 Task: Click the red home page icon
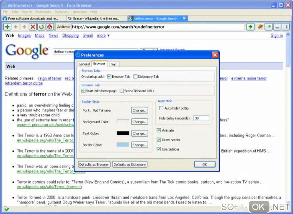coord(50,27)
